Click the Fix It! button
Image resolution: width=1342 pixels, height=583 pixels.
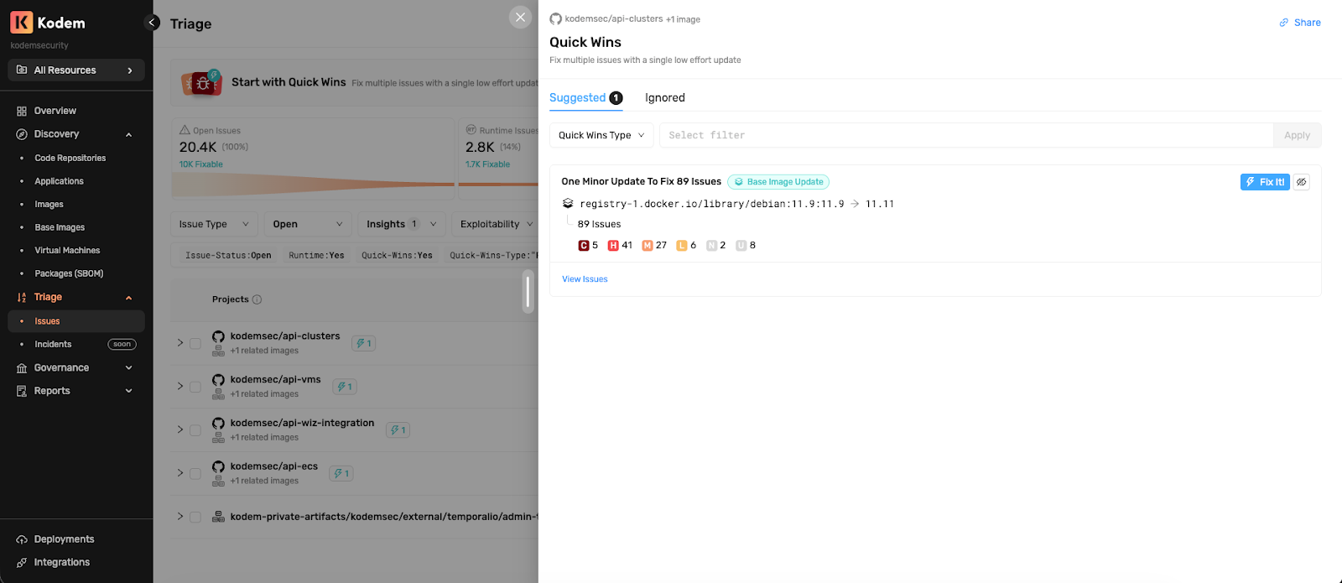coord(1265,182)
